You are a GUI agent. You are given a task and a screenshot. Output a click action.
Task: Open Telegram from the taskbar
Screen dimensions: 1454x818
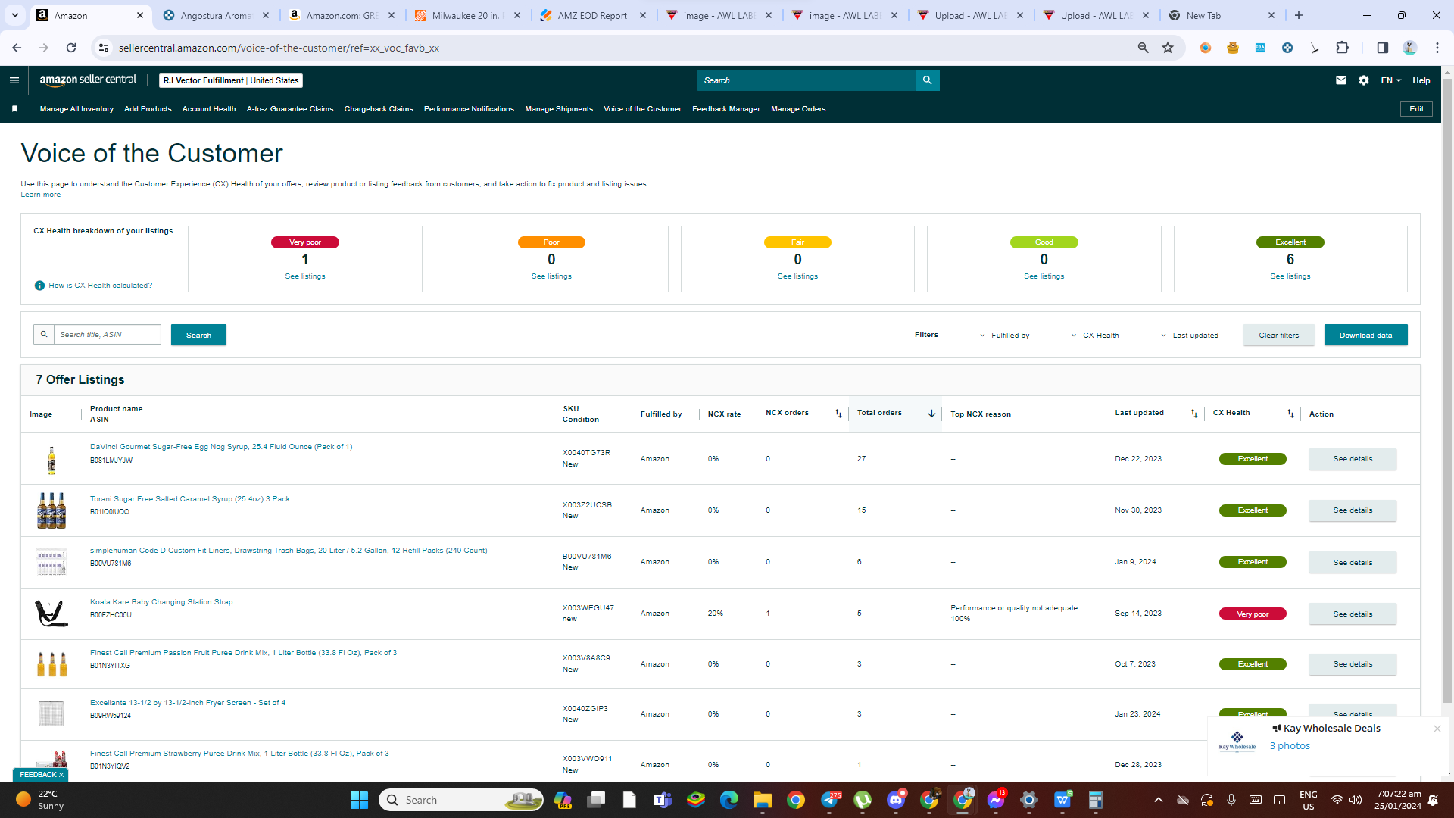tap(830, 800)
